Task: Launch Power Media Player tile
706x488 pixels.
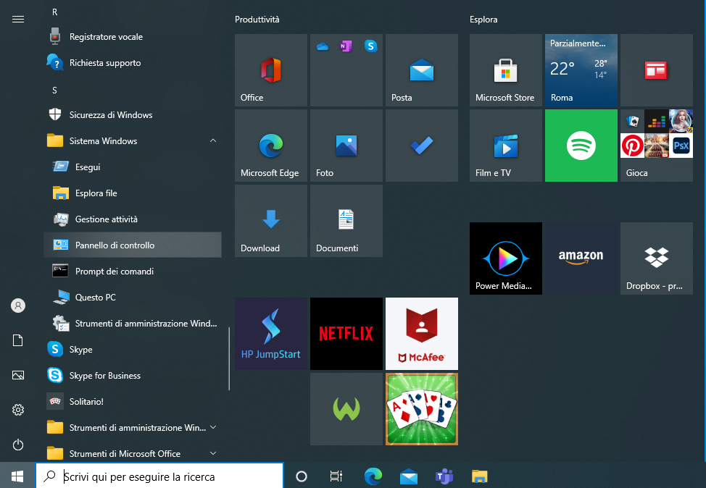Action: (506, 258)
